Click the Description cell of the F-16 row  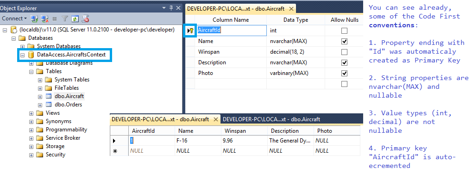tap(290, 140)
